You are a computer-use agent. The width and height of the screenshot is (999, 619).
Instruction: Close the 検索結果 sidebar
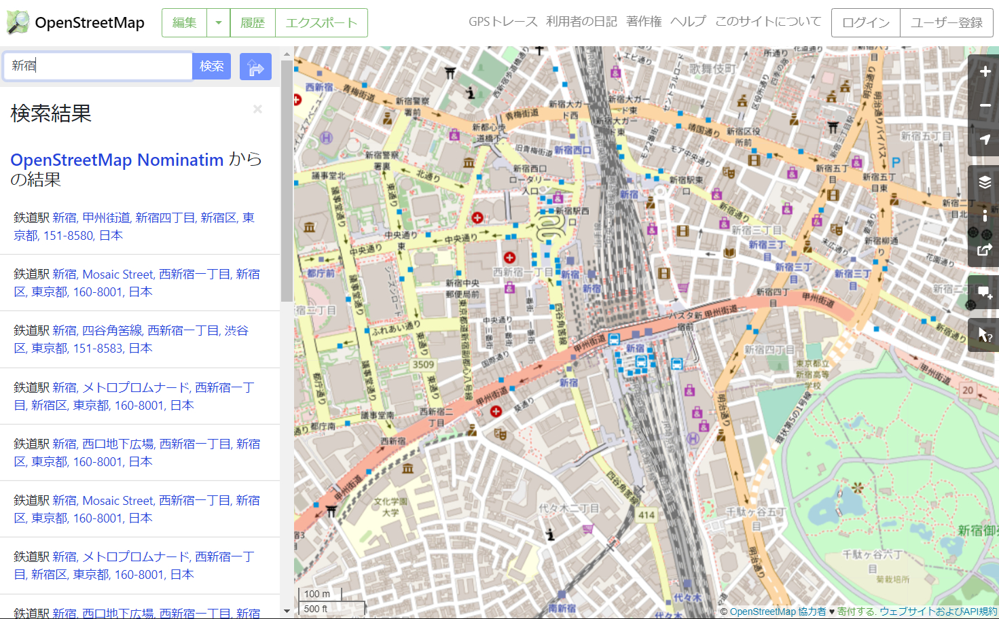pyautogui.click(x=257, y=109)
